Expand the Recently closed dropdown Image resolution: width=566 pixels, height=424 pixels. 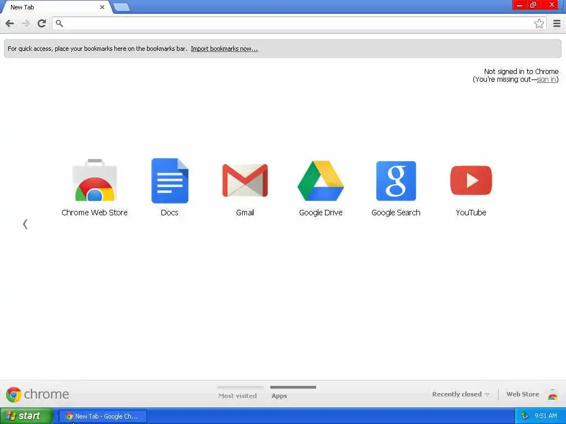coord(460,394)
